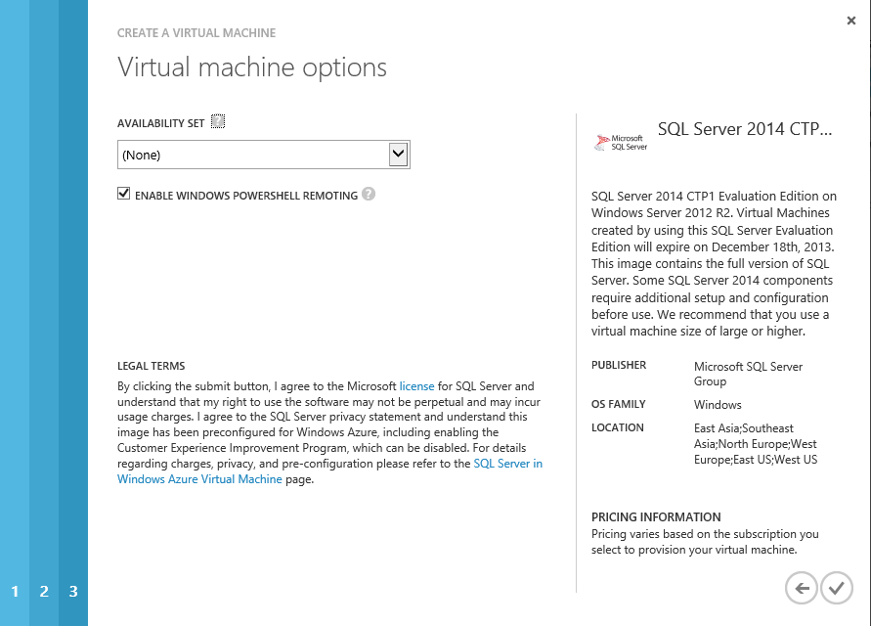
Task: Click the PRICING INFORMATION heading
Action: [x=656, y=517]
